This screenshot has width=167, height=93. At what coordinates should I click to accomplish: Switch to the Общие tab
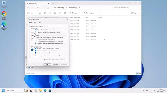pos(31,22)
